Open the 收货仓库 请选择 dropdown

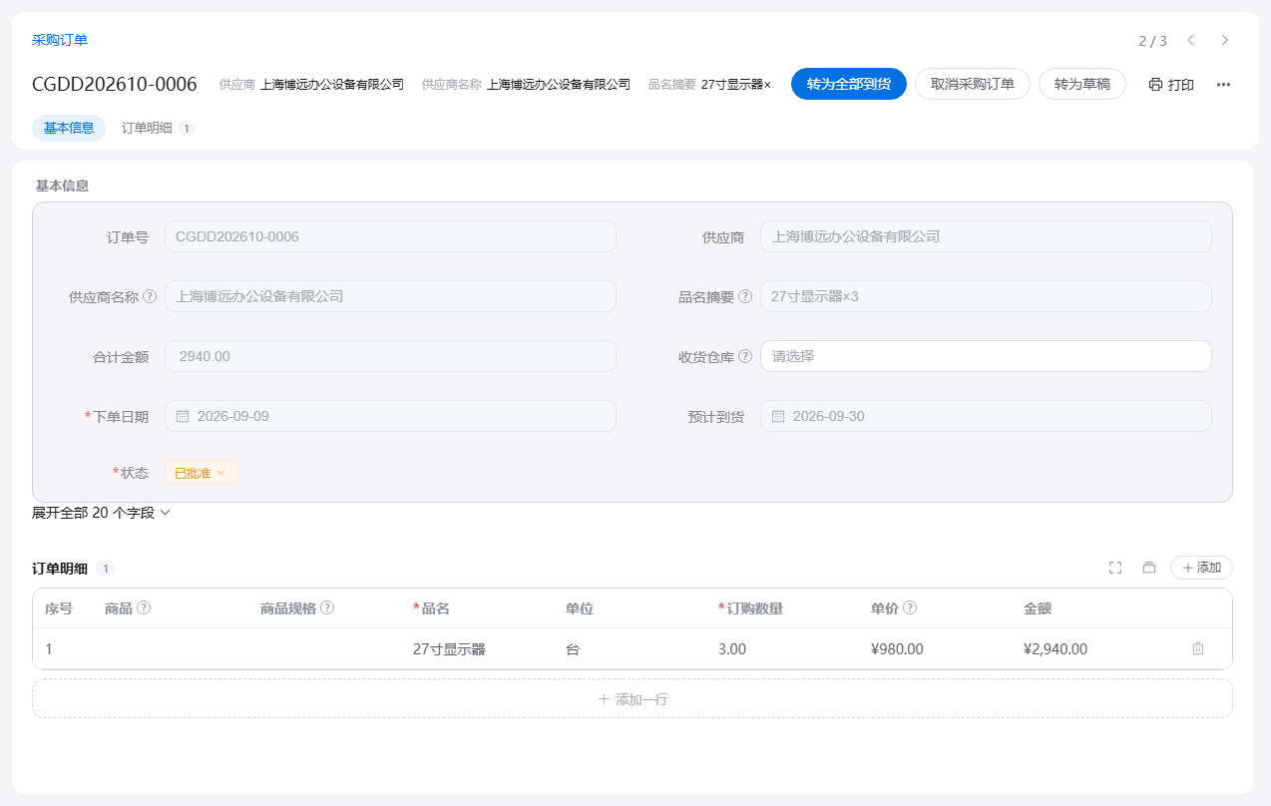[986, 356]
